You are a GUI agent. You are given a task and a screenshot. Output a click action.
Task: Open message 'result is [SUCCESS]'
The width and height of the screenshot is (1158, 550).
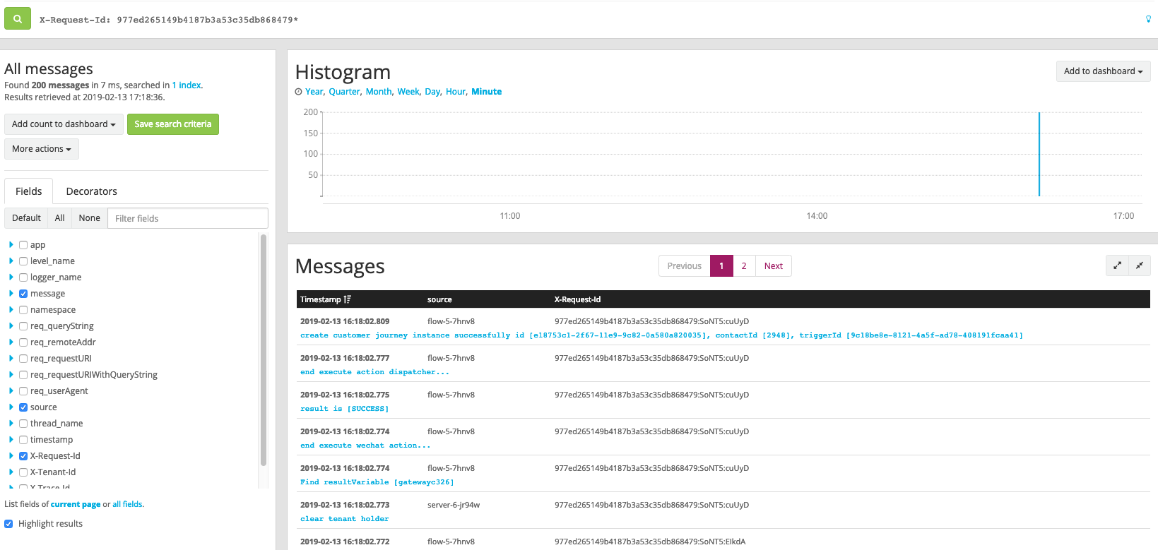tap(345, 409)
